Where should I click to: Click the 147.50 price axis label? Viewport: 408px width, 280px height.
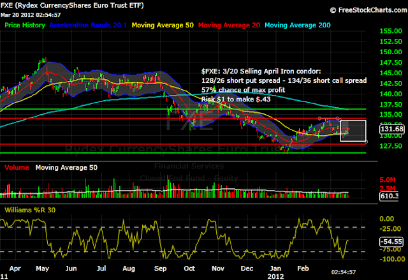tap(391, 63)
